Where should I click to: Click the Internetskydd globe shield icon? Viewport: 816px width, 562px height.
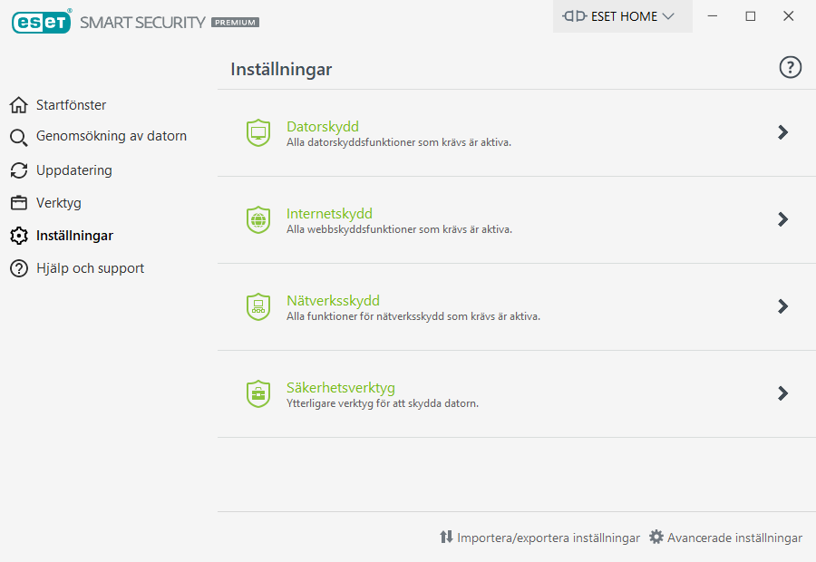[258, 219]
